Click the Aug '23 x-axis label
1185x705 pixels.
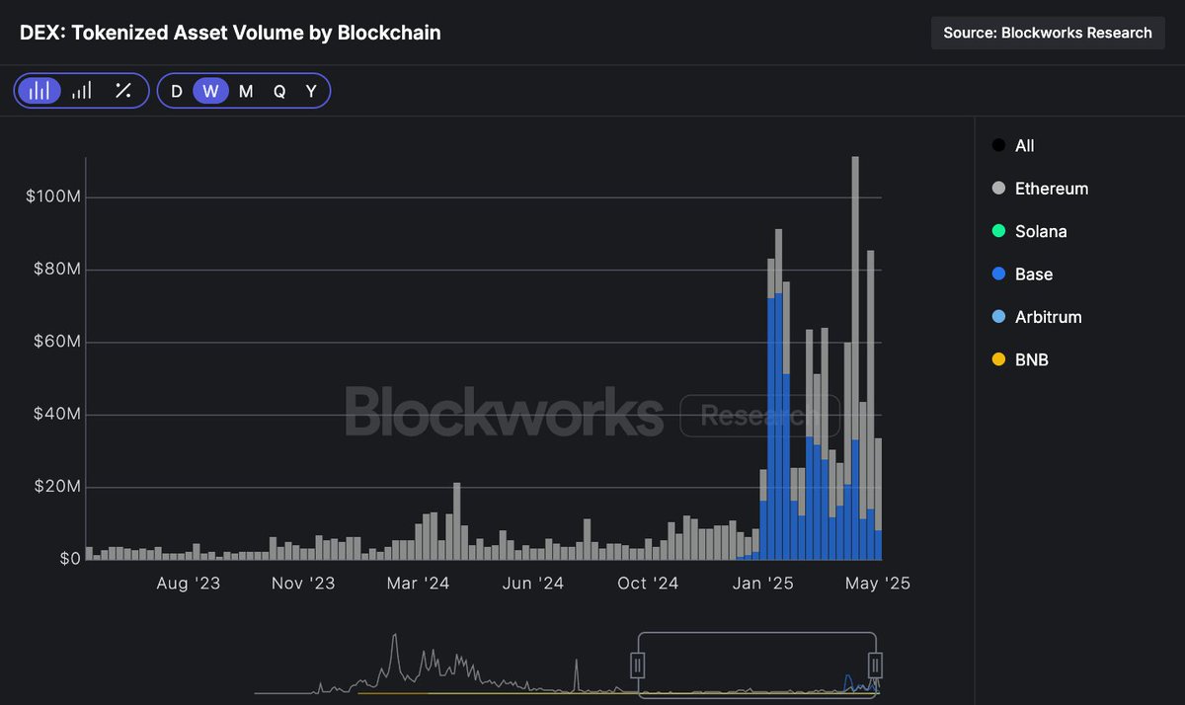pyautogui.click(x=189, y=584)
